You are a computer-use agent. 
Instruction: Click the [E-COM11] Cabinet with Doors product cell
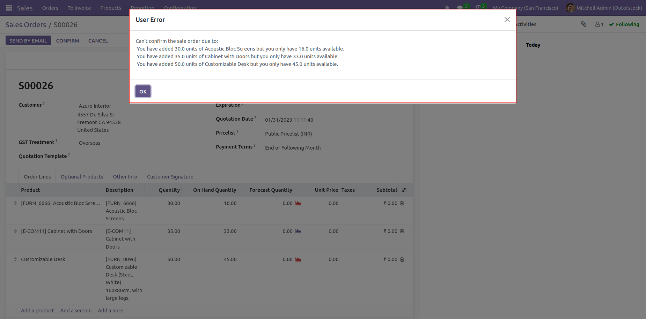tap(57, 231)
